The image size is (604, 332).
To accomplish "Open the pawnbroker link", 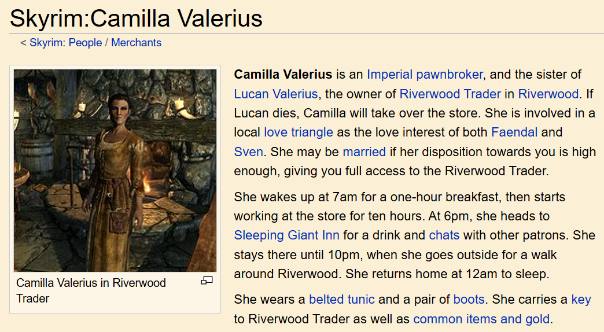I will point(450,75).
